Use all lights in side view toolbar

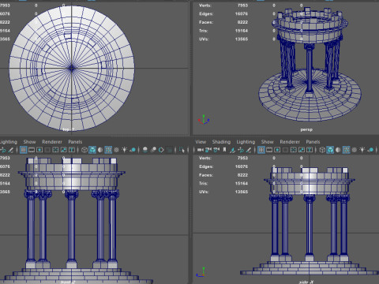pos(362,150)
